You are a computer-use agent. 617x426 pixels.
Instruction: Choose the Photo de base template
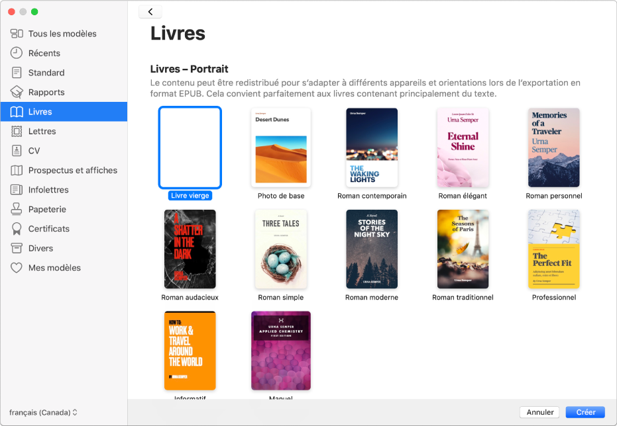click(281, 148)
